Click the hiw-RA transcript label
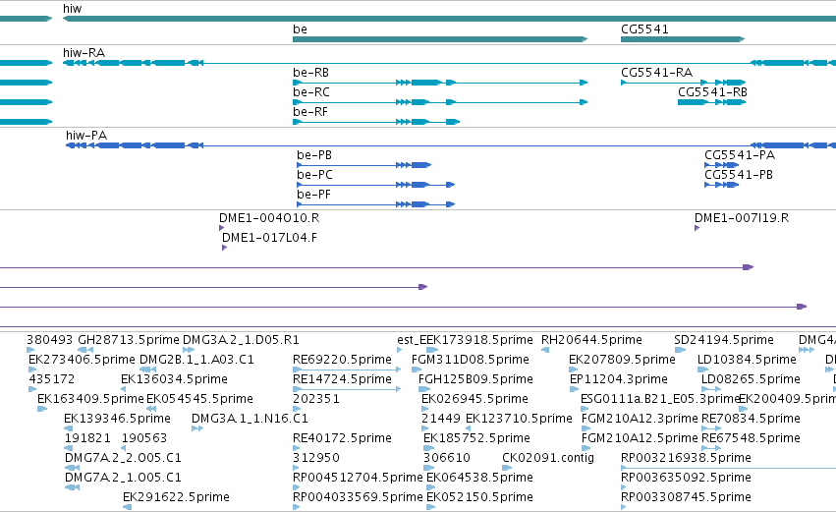 pyautogui.click(x=84, y=53)
